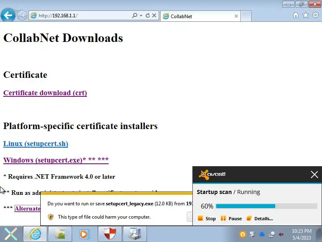Click the "Startup scan / Running" status text
The height and width of the screenshot is (242, 322).
228,192
